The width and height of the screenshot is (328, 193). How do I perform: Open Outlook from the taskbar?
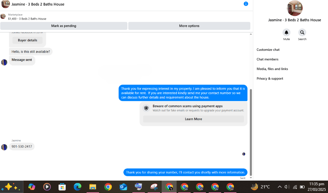coord(123,187)
